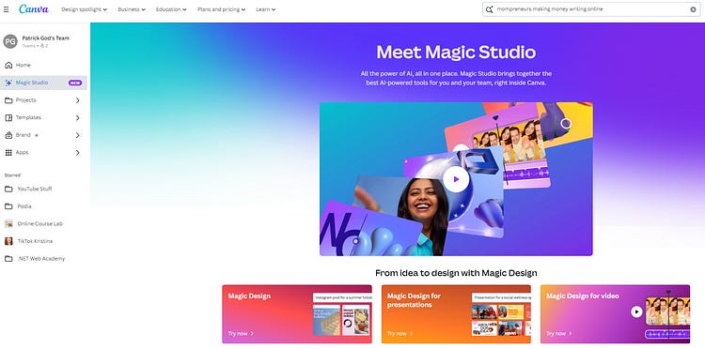The width and height of the screenshot is (705, 349).
Task: Open the Design spotlight dropdown menu
Action: tap(85, 9)
